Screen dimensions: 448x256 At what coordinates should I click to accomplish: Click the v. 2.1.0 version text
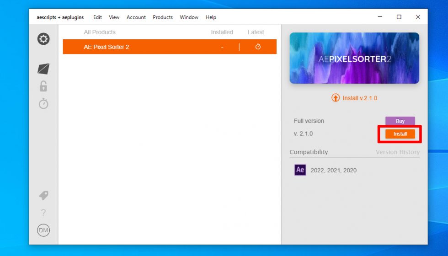303,133
